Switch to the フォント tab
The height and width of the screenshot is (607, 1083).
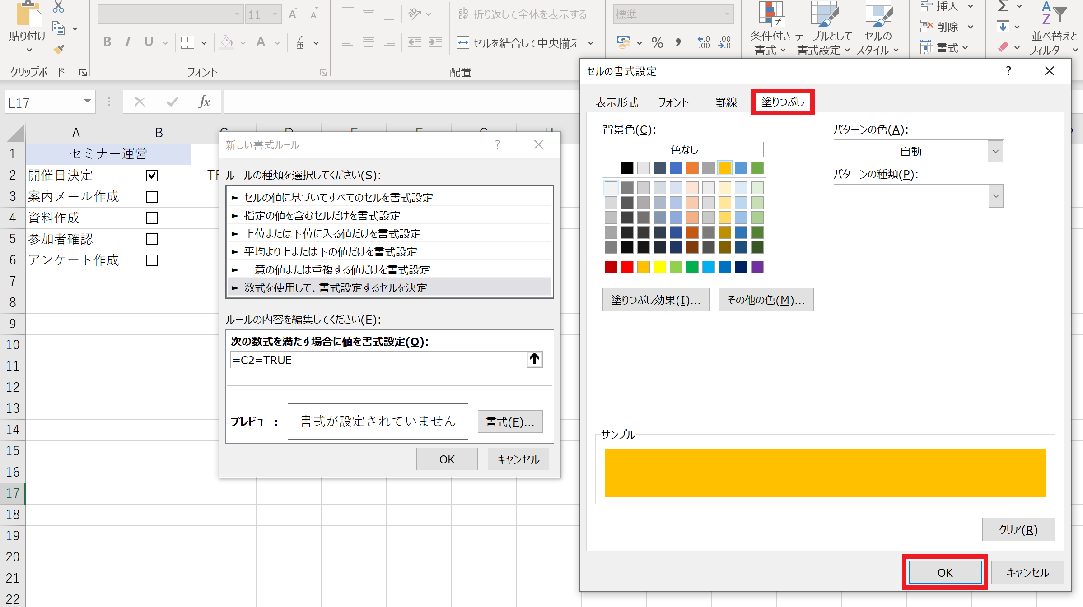coord(673,102)
